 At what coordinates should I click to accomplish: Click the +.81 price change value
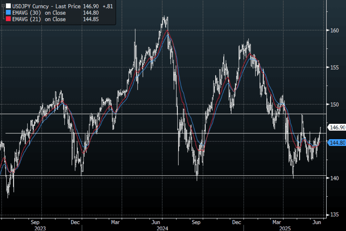[107, 6]
